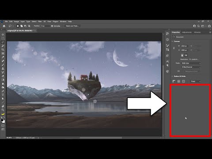Set canvas orientation to landscape

[186, 55]
